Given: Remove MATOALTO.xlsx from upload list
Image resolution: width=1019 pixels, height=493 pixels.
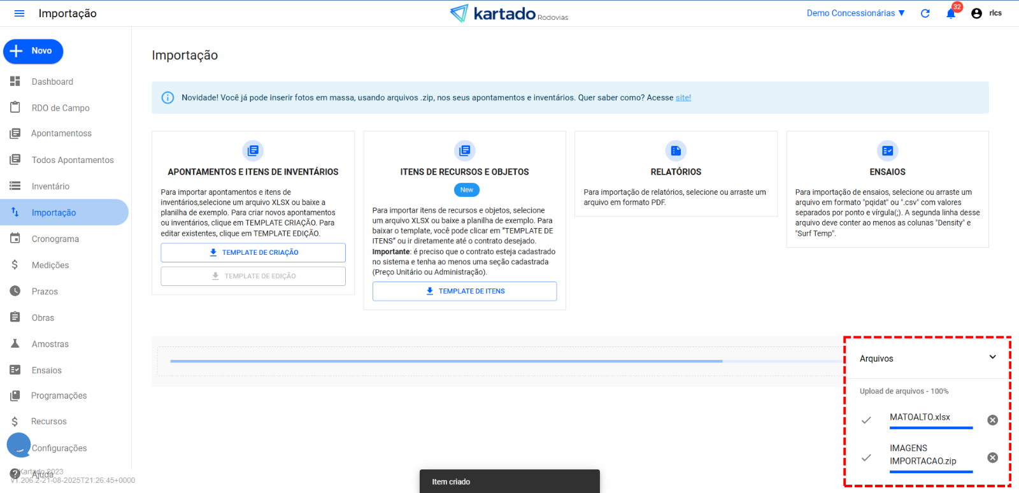Looking at the screenshot, I should pyautogui.click(x=992, y=420).
